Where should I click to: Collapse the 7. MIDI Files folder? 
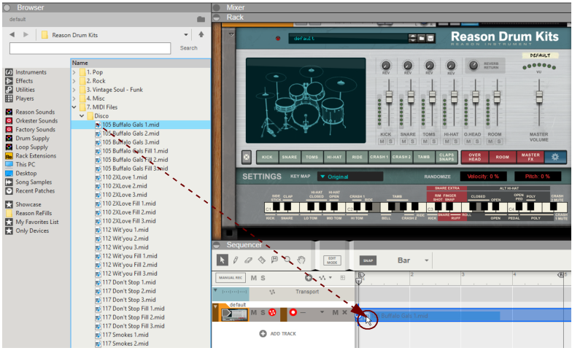point(74,107)
